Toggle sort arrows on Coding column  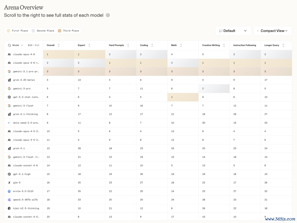[x=152, y=45]
